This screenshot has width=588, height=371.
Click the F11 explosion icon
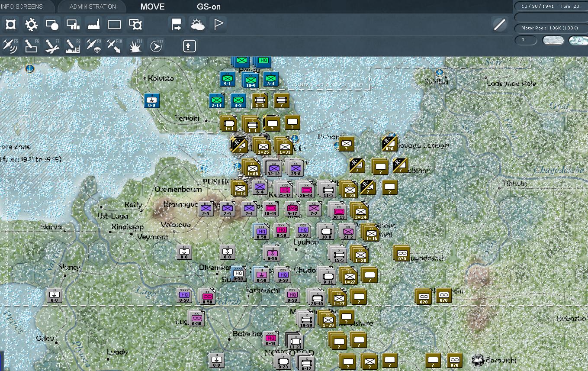(x=135, y=45)
